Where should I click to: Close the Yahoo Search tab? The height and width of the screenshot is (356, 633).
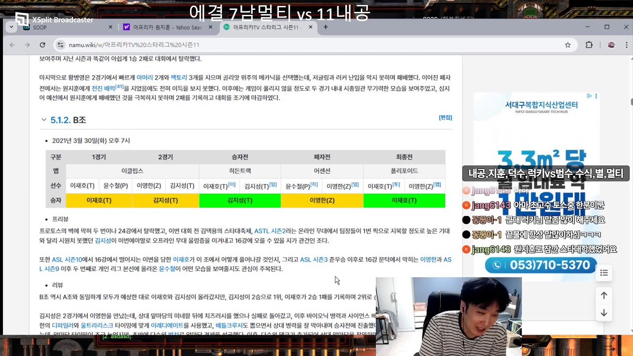pos(210,27)
